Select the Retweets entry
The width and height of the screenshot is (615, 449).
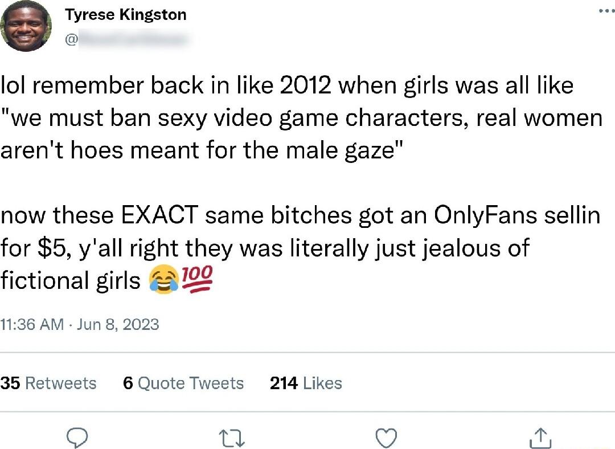point(48,383)
